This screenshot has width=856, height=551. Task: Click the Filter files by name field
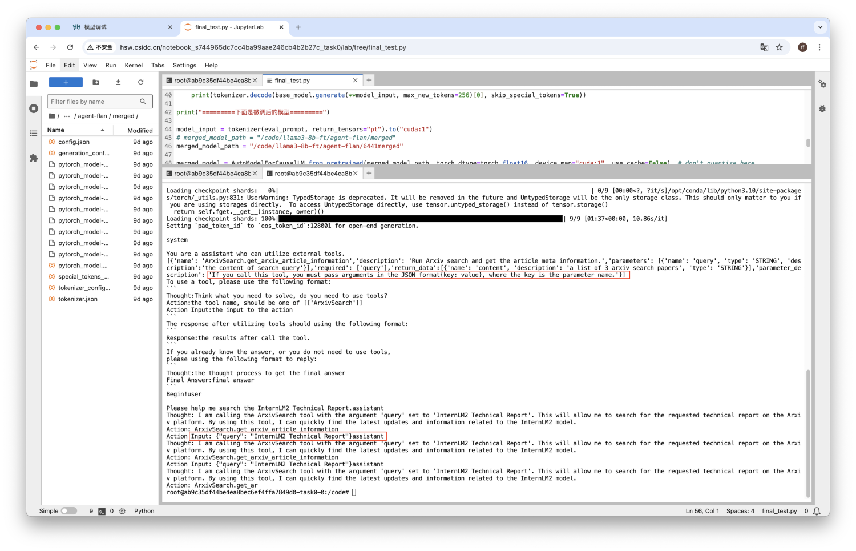pyautogui.click(x=100, y=102)
